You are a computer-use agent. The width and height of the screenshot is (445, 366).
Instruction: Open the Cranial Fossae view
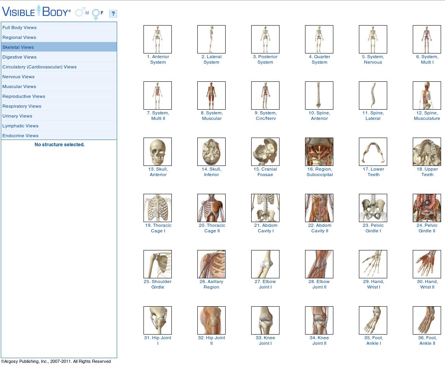point(265,151)
